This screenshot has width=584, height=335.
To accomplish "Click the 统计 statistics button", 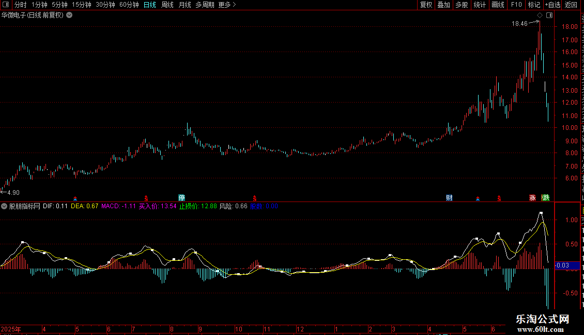I will [x=480, y=5].
